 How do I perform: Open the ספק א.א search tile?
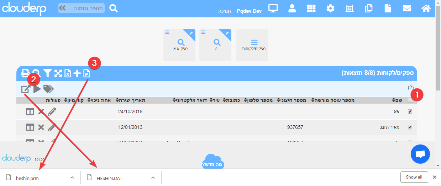point(179,45)
